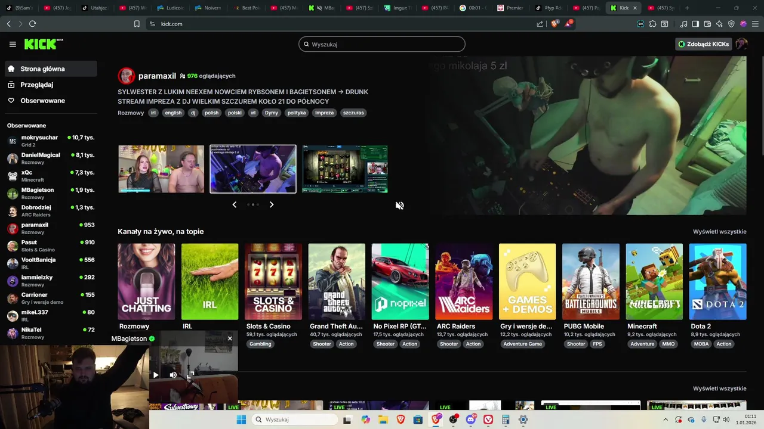Screen dimensions: 764x429
Task: Open the media control music note icon
Action: coord(684,24)
